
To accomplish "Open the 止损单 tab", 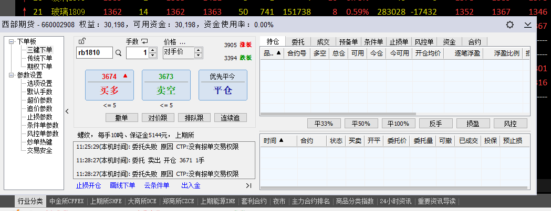I will coord(399,42).
